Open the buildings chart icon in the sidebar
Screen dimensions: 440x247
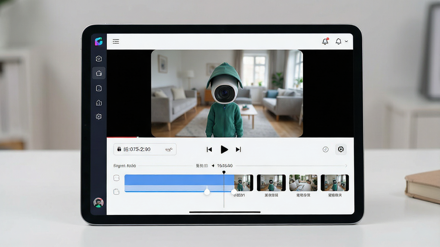coord(99,103)
